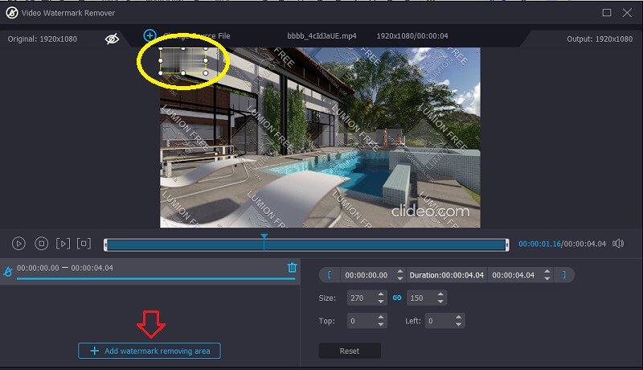This screenshot has width=643, height=370.
Task: Mute the volume speaker icon
Action: pyautogui.click(x=618, y=244)
